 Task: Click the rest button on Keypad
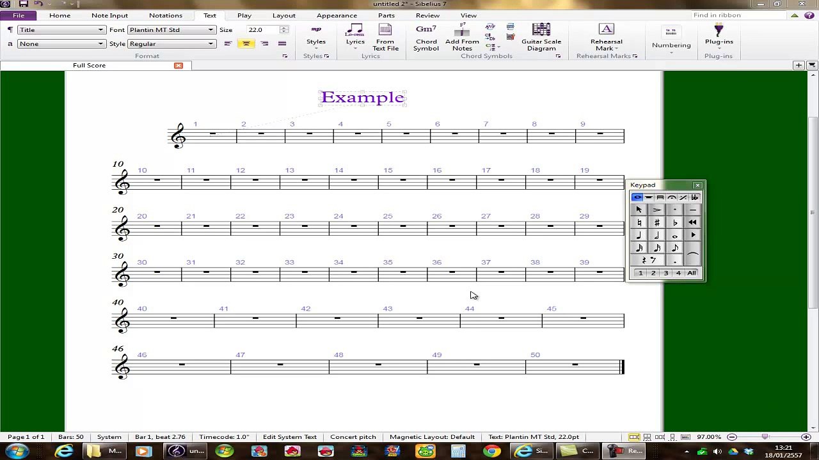point(648,261)
